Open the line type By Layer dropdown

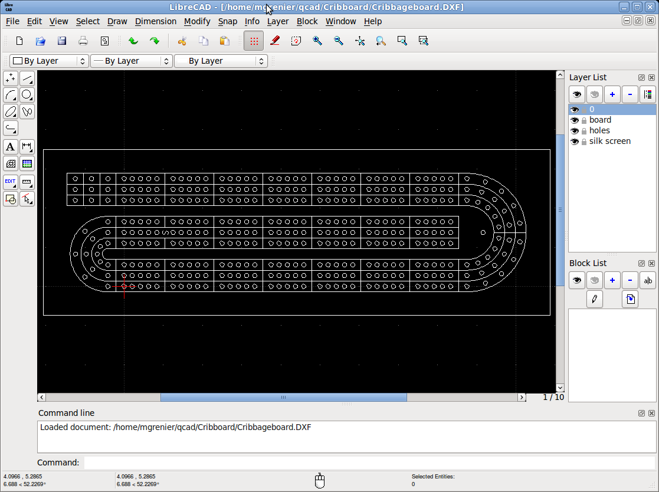pos(131,61)
